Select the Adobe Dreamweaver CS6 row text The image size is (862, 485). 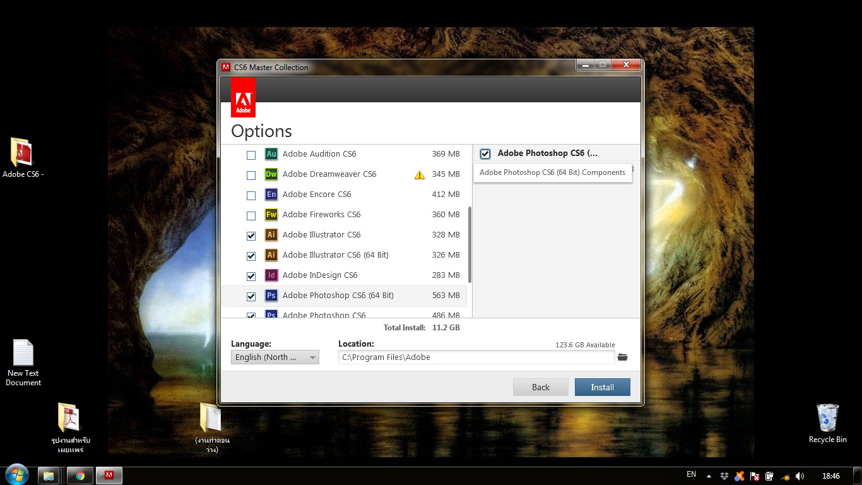tap(329, 174)
